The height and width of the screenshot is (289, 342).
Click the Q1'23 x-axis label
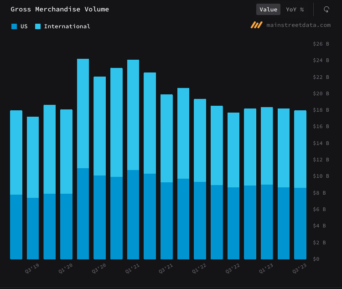coord(266,268)
